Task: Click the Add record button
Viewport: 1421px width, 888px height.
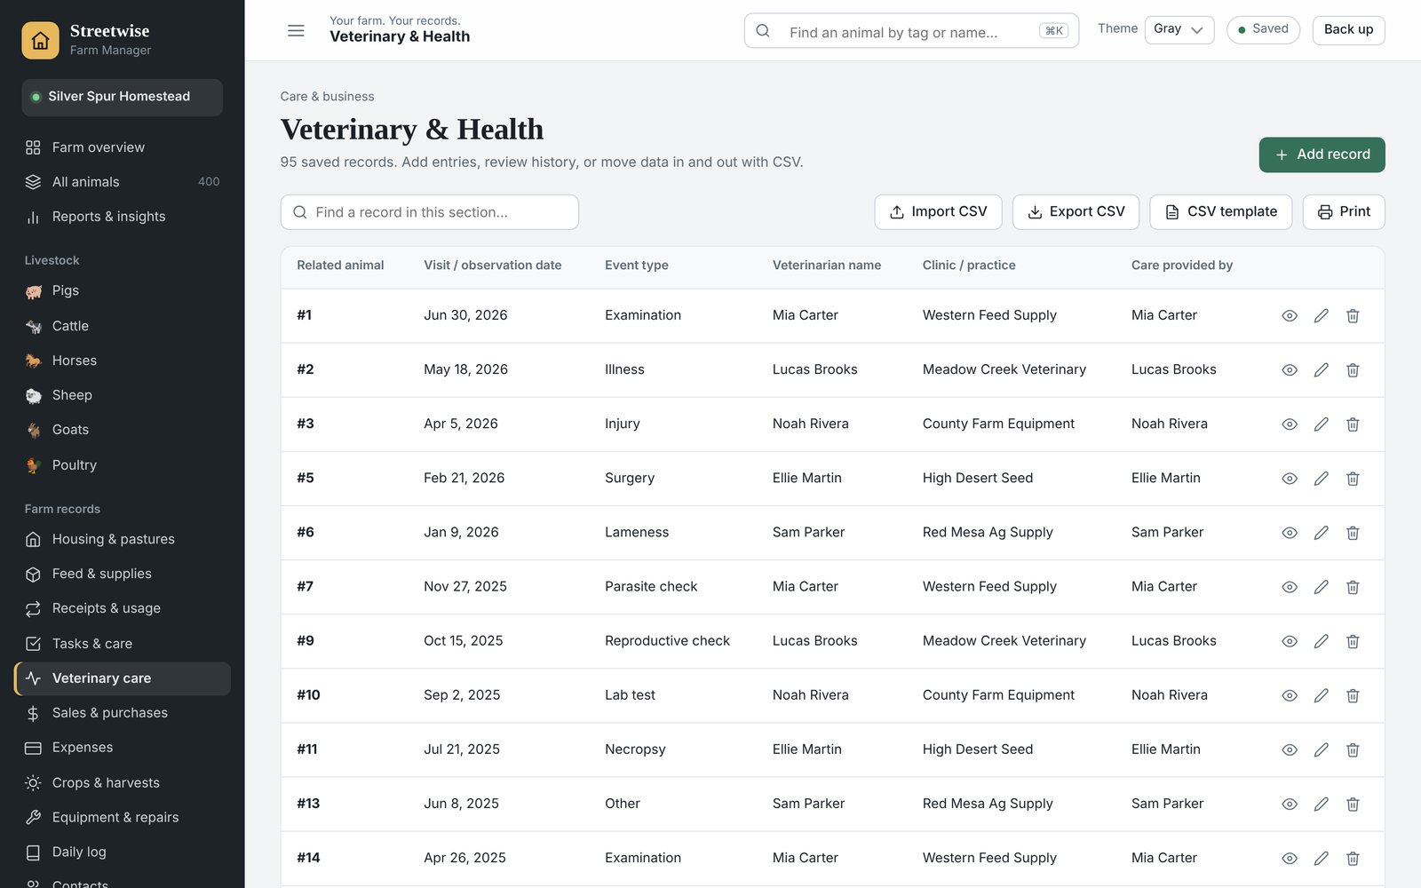Action: (1322, 155)
